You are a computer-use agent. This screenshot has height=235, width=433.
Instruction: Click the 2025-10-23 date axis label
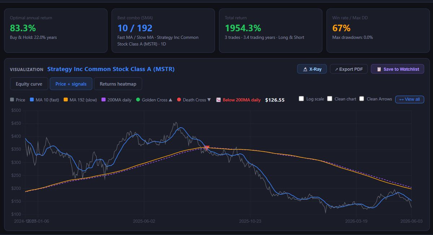point(250,221)
